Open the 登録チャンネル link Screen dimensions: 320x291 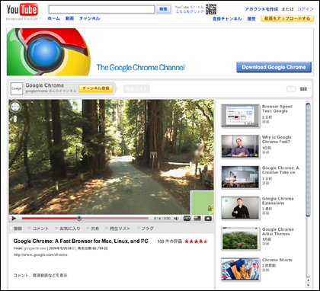point(227,19)
